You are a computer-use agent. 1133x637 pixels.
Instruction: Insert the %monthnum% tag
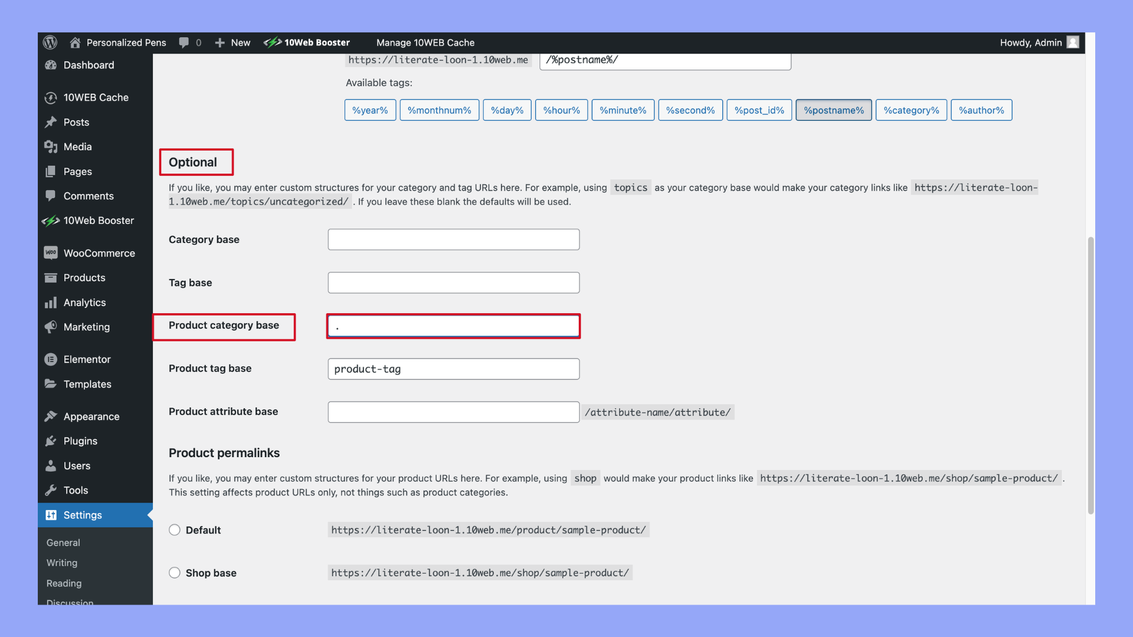[439, 110]
